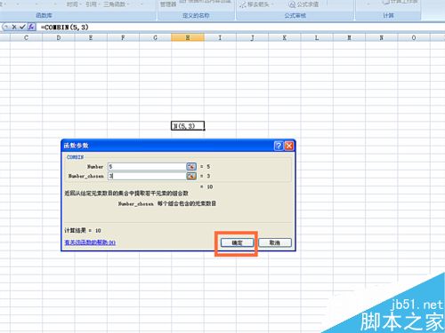Click the range selector icon for Number field
The image size is (445, 333).
point(191,166)
